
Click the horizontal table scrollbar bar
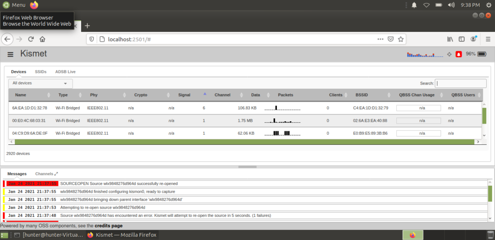[244, 142]
